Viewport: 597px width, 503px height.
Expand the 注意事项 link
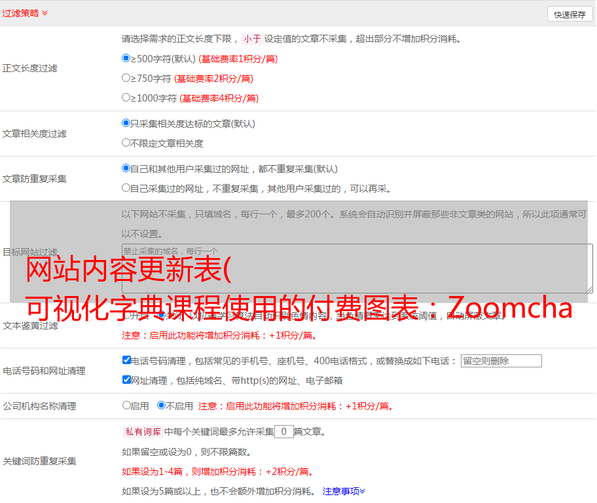(344, 491)
